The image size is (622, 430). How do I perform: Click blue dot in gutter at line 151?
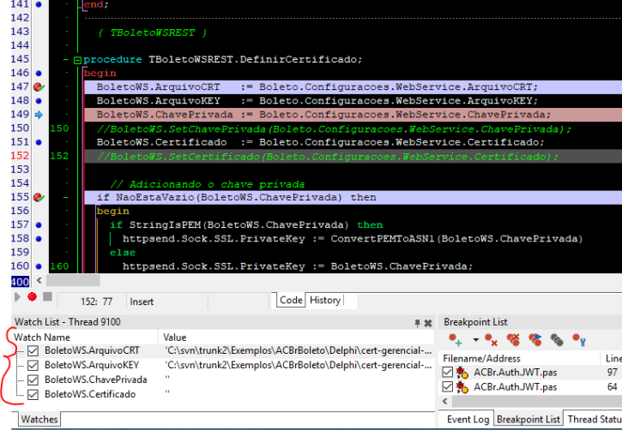[39, 142]
